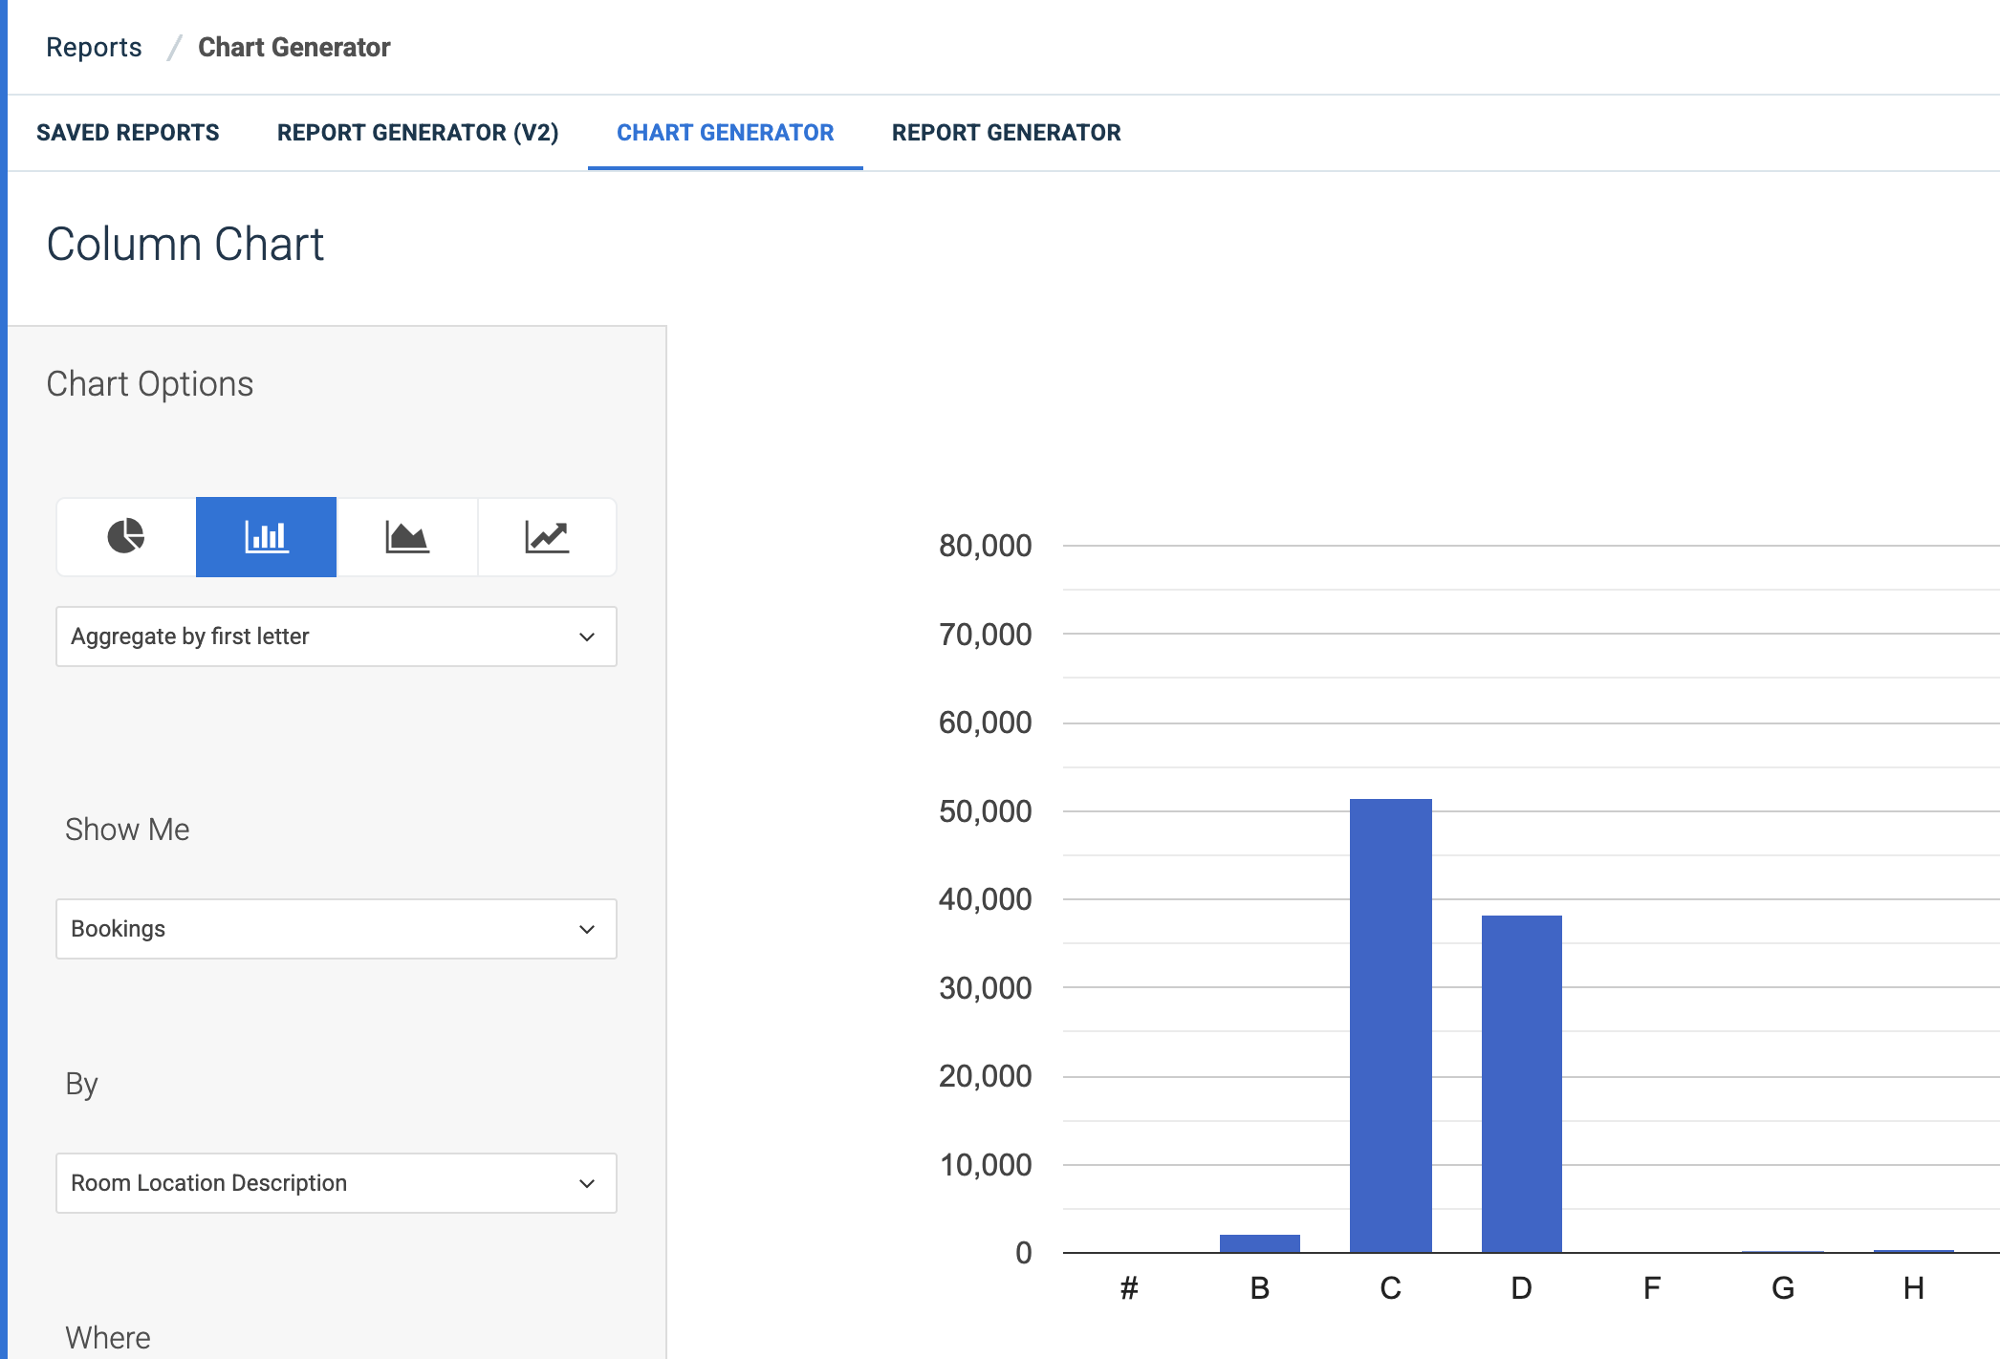Select the pie chart type icon
The image size is (2000, 1359).
point(125,536)
